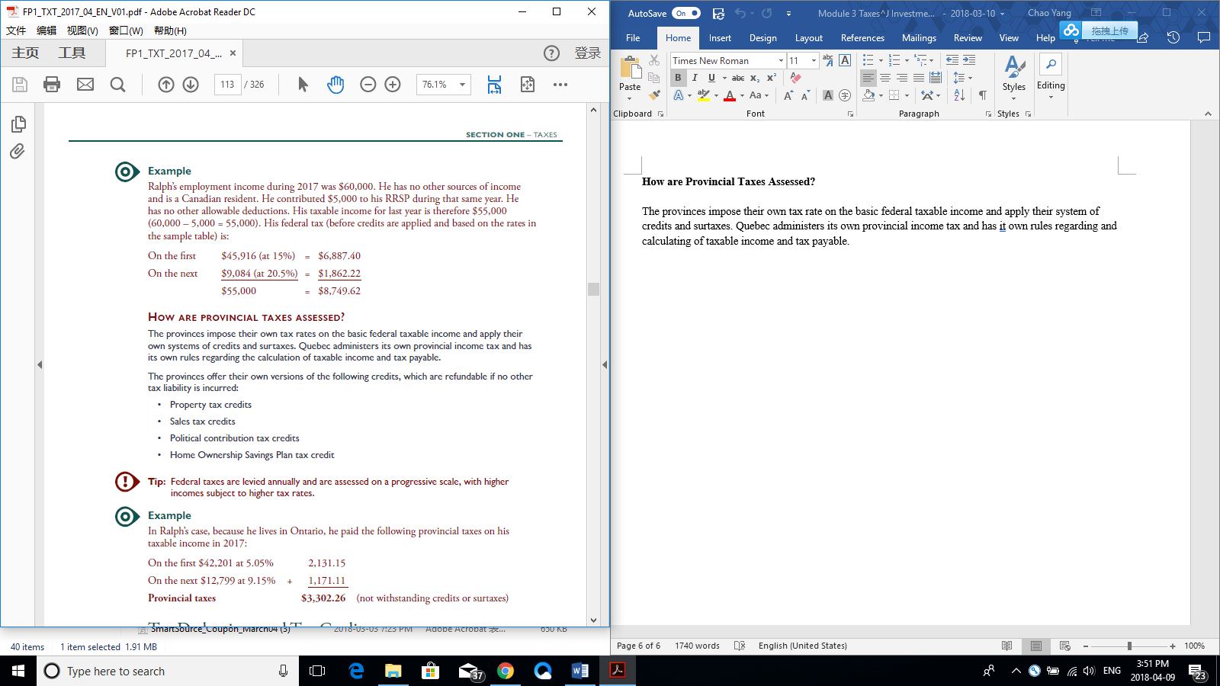Toggle show paragraph marks in Word
Screen dimensions: 1220x686
(x=983, y=95)
